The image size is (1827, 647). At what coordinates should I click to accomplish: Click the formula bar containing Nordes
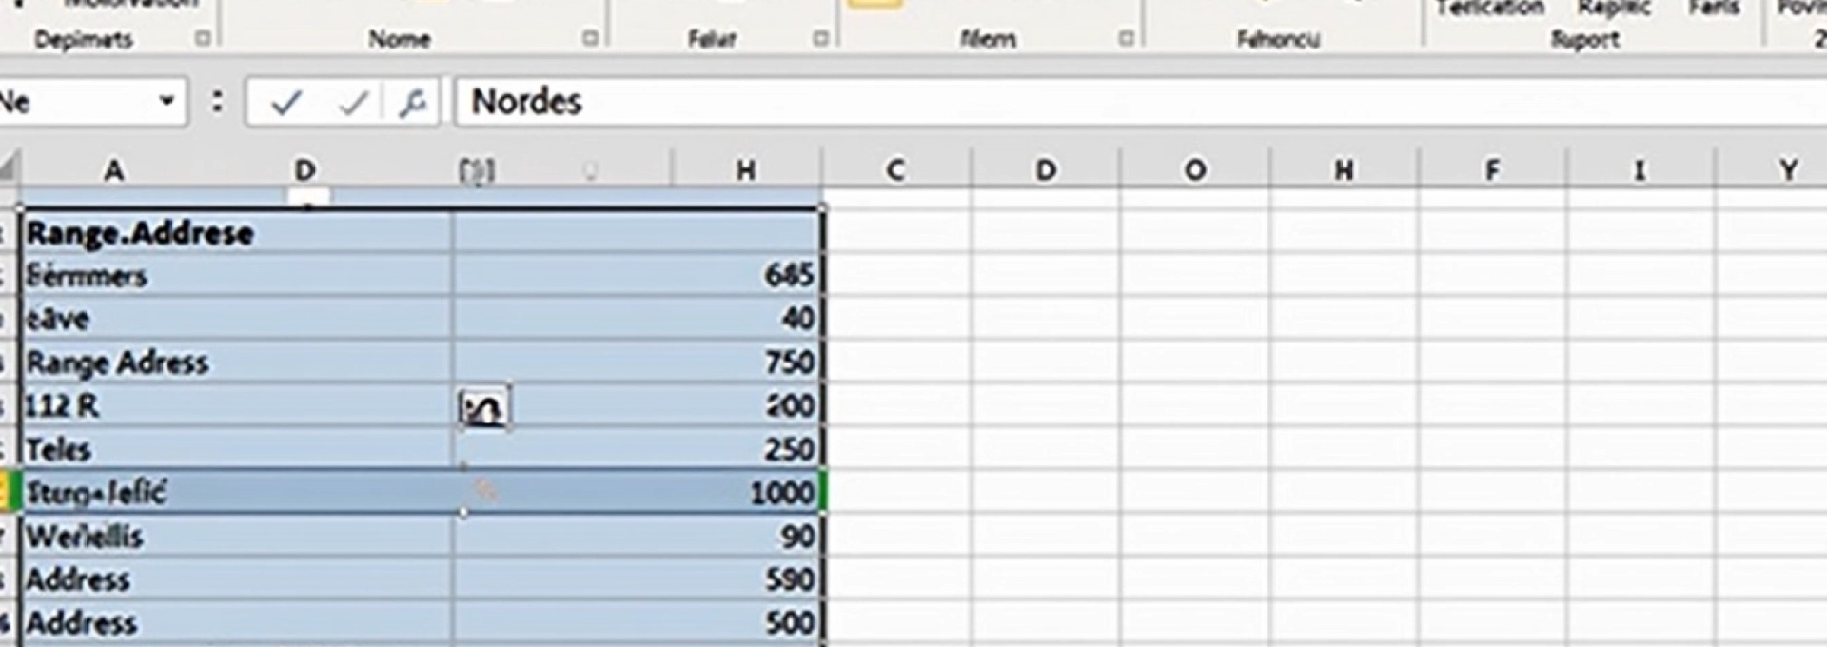pyautogui.click(x=1141, y=102)
